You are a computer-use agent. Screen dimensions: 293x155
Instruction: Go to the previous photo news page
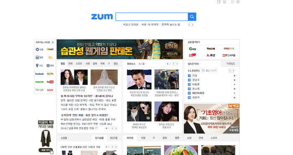(x=174, y=64)
